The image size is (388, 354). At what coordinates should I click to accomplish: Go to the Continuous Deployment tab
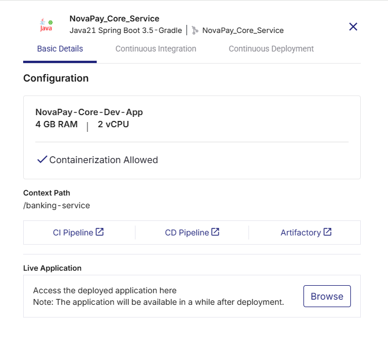pyautogui.click(x=271, y=49)
